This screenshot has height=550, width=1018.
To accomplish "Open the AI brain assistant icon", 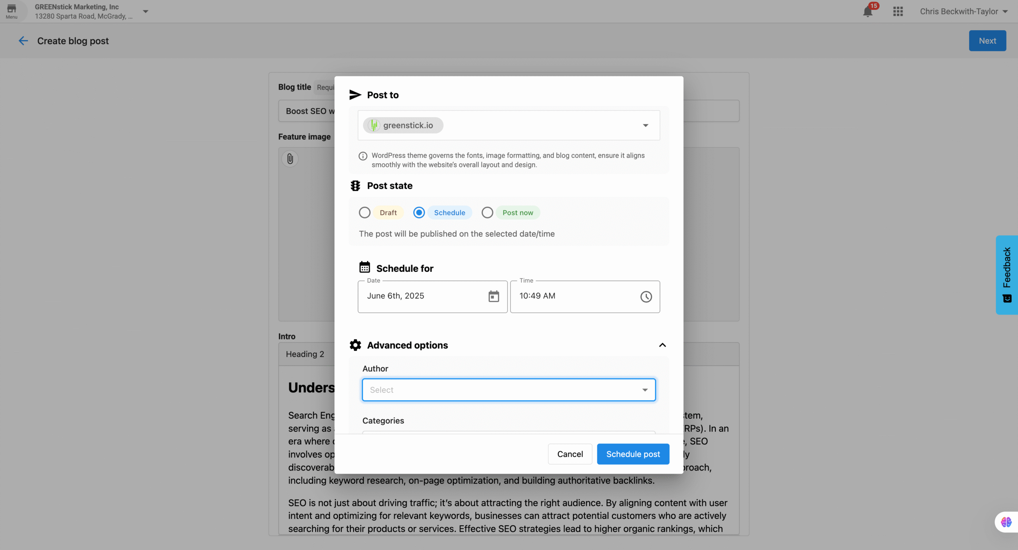I will (1006, 522).
